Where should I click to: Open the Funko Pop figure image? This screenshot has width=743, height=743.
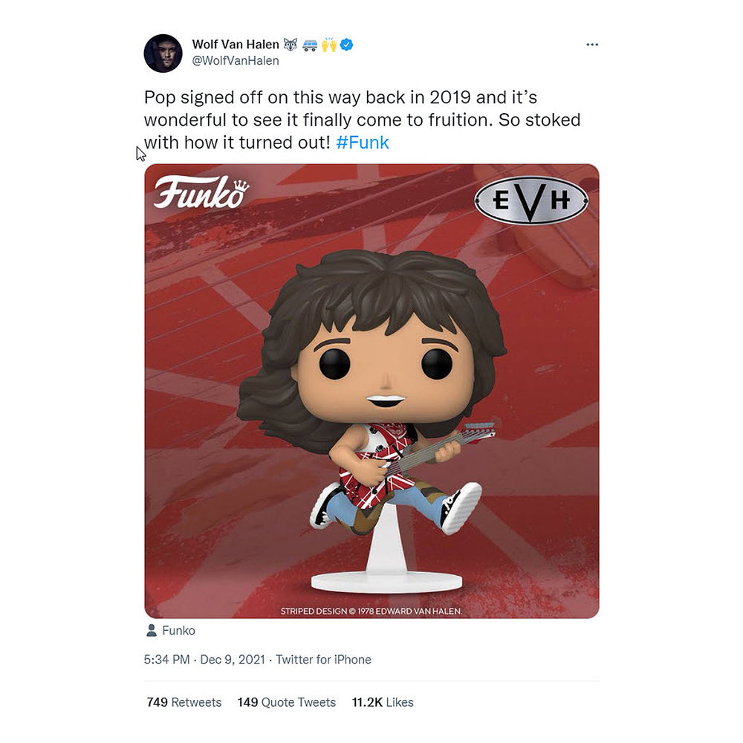pyautogui.click(x=371, y=391)
